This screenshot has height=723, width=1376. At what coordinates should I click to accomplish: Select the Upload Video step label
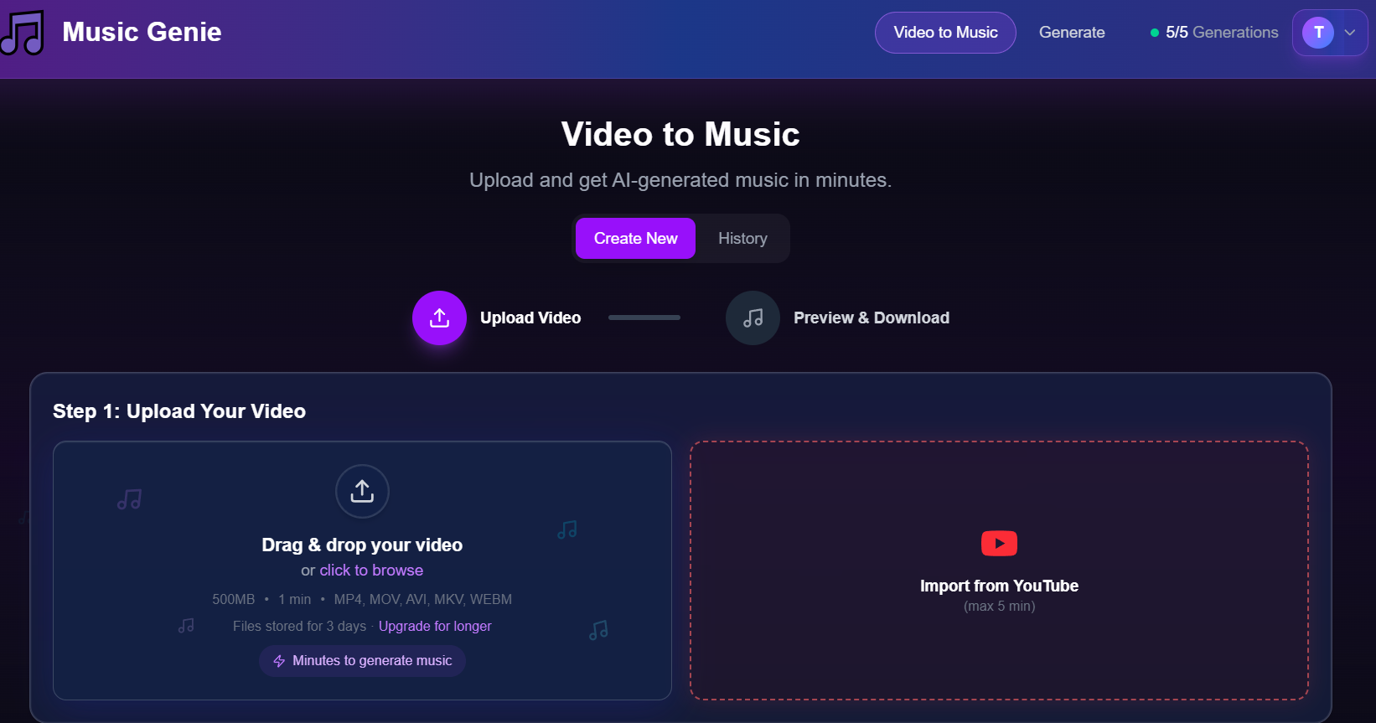pos(530,318)
